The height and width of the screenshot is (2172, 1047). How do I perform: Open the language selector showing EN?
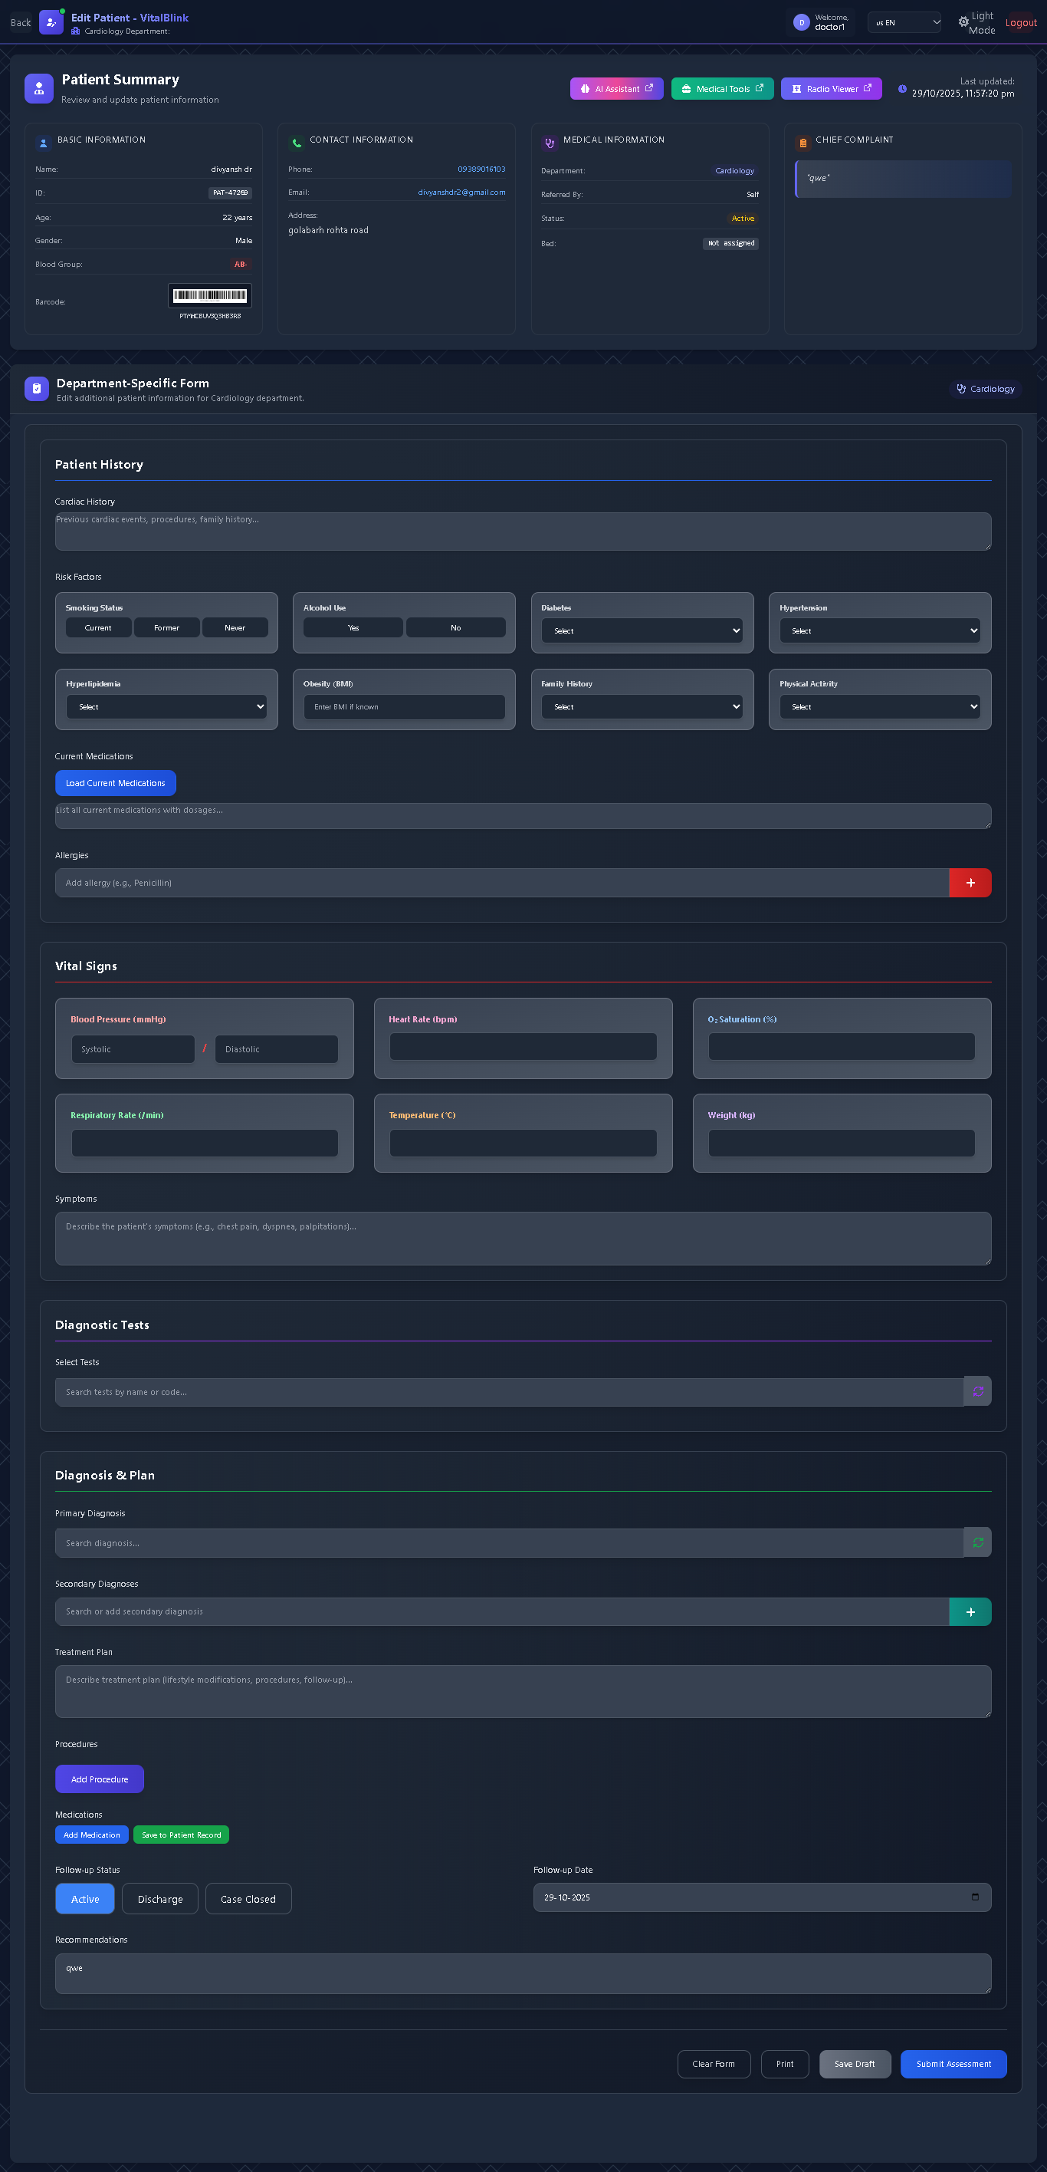pyautogui.click(x=905, y=23)
